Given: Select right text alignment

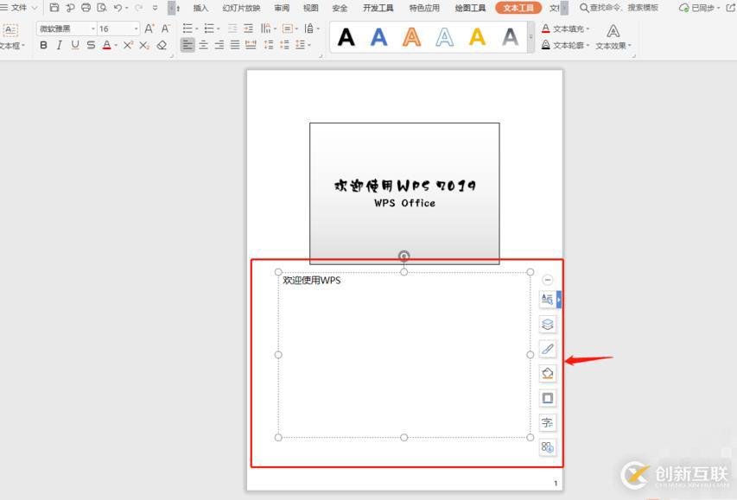Looking at the screenshot, I should [x=219, y=45].
